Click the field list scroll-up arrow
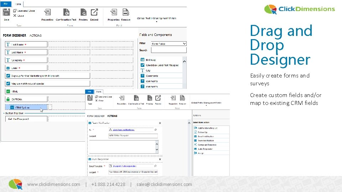The image size is (342, 192). pos(185,62)
